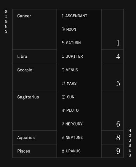
Task: Select the Saturn glyph icon
Action: click(63, 43)
